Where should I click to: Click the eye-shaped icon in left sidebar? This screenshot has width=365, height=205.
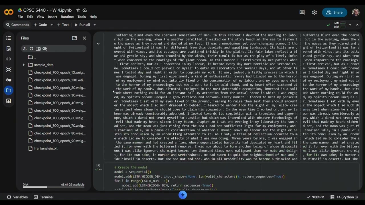click(9, 69)
